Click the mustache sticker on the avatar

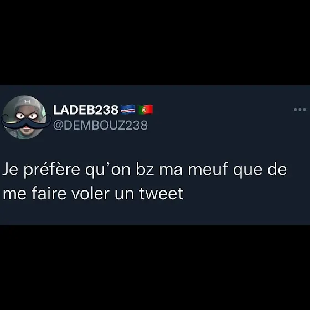[25, 123]
